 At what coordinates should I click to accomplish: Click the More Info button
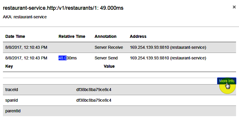227,81
